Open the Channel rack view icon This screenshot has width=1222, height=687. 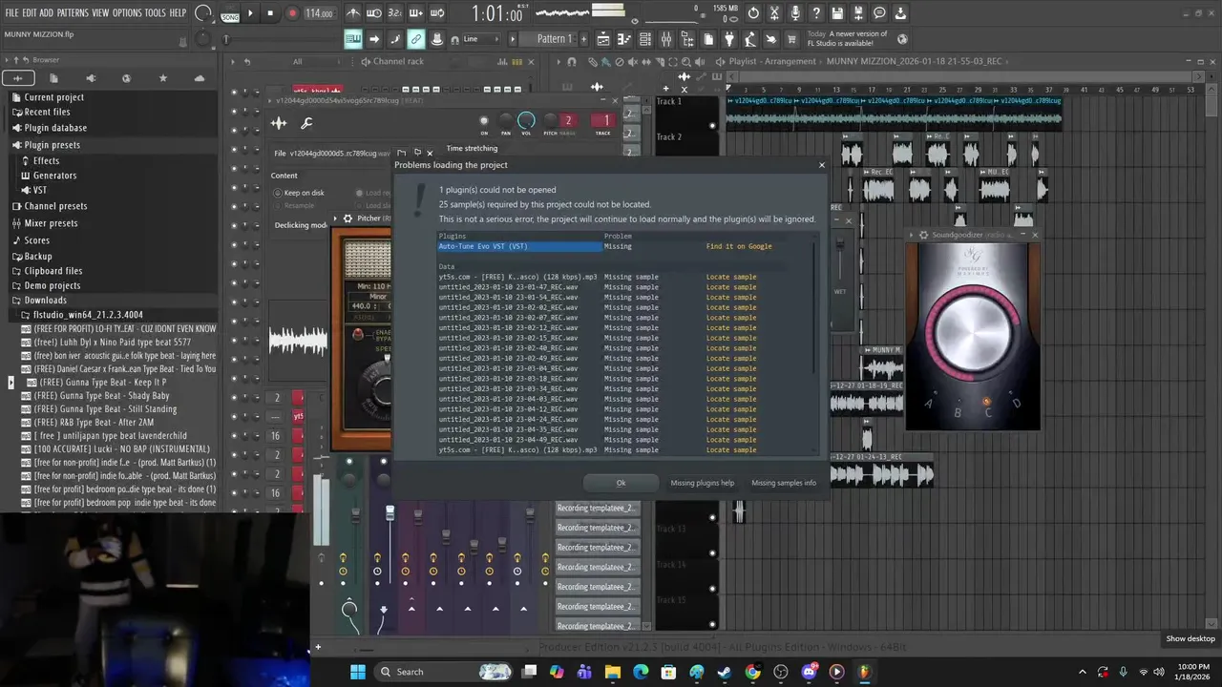point(645,39)
